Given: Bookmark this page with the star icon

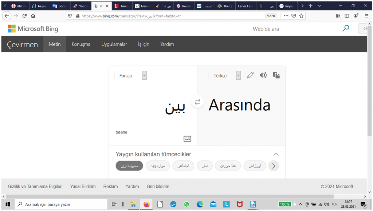Looking at the screenshot, I should point(301,16).
